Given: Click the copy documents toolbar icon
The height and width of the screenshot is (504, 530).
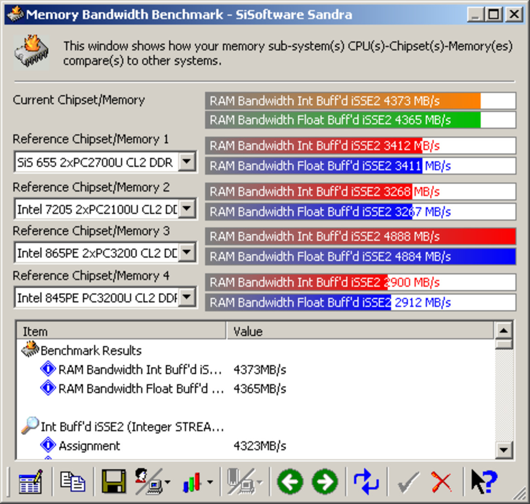Looking at the screenshot, I should (x=72, y=481).
